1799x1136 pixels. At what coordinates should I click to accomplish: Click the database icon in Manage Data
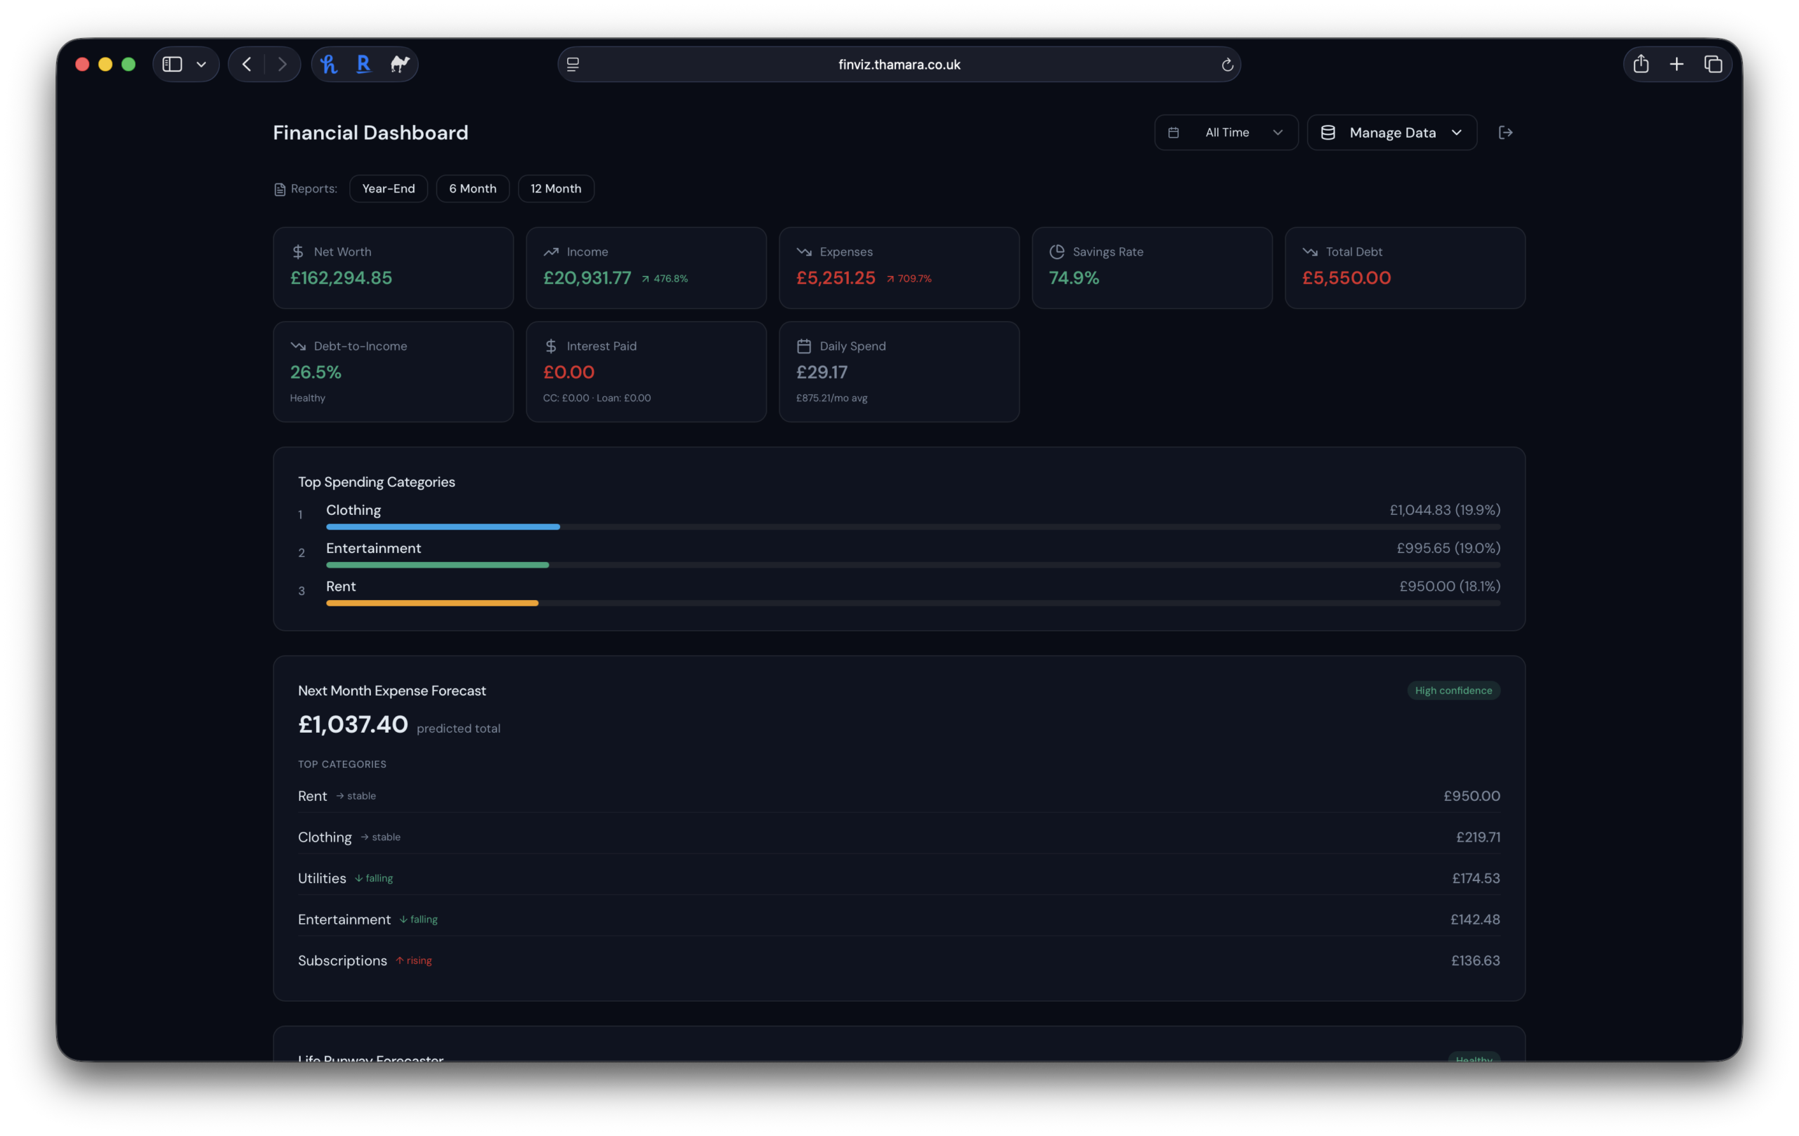[x=1327, y=132]
